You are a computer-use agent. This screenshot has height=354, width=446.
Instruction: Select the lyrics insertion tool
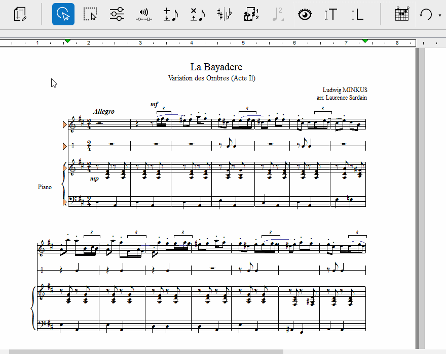[x=357, y=15]
